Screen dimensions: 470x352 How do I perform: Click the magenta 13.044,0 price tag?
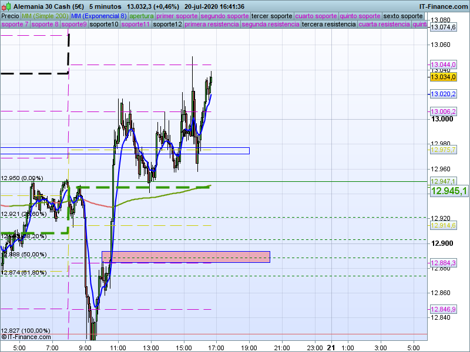click(x=443, y=65)
